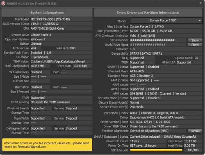Screen dimensions: 205x155
Task: Click the minimize icon at top right
Action: [200, 3]
